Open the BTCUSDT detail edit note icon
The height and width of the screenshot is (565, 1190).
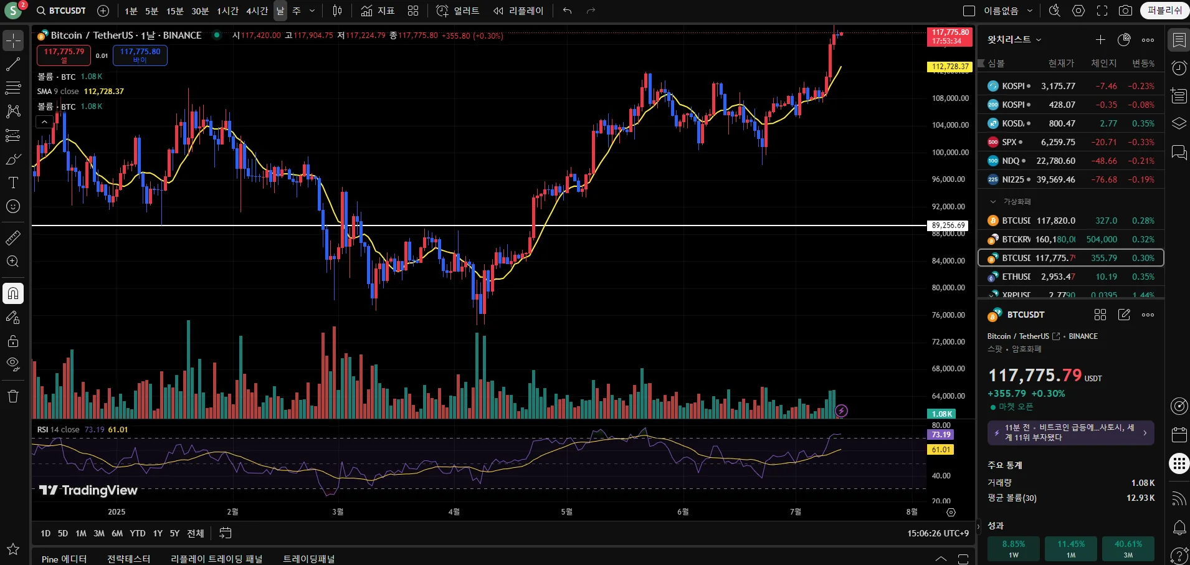pyautogui.click(x=1124, y=315)
